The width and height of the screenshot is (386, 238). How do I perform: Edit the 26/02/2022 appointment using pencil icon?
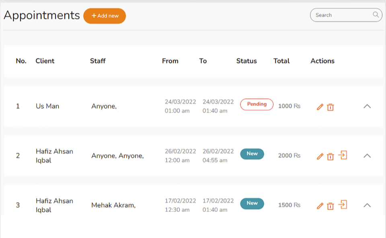(x=320, y=156)
